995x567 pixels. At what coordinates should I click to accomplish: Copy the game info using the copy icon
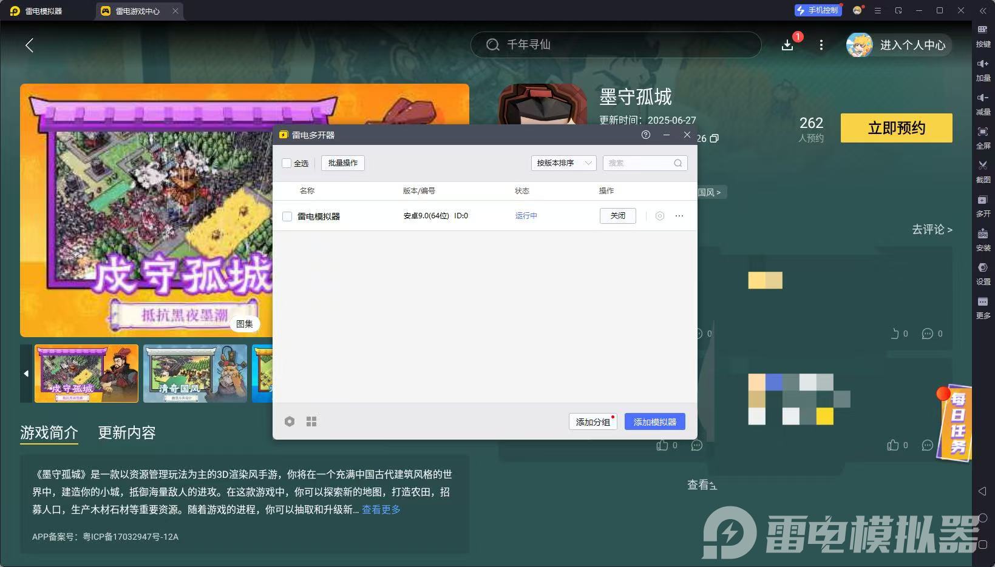tap(715, 138)
